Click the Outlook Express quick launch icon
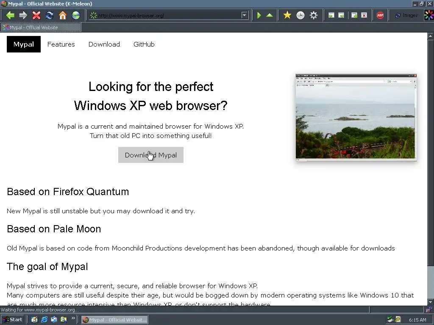Screen dimensions: 434x325 [54, 320]
